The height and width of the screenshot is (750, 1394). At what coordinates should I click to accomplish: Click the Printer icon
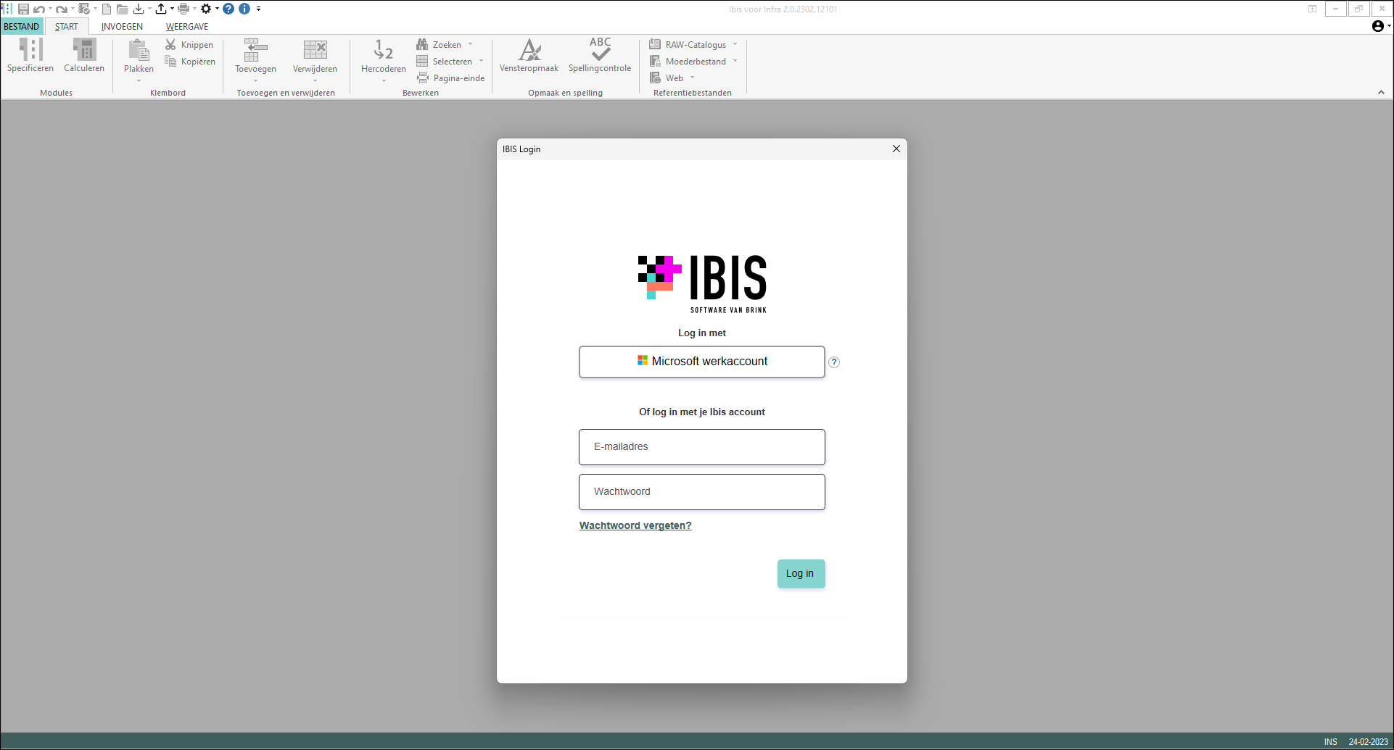(x=183, y=9)
